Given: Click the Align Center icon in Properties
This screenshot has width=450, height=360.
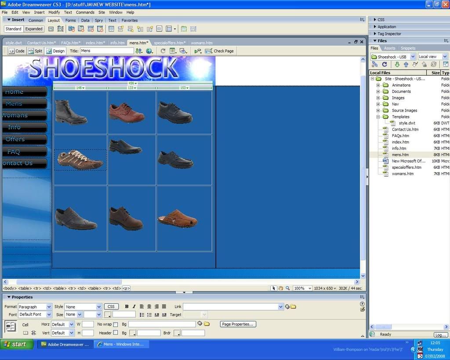Looking at the screenshot, I should (x=149, y=307).
